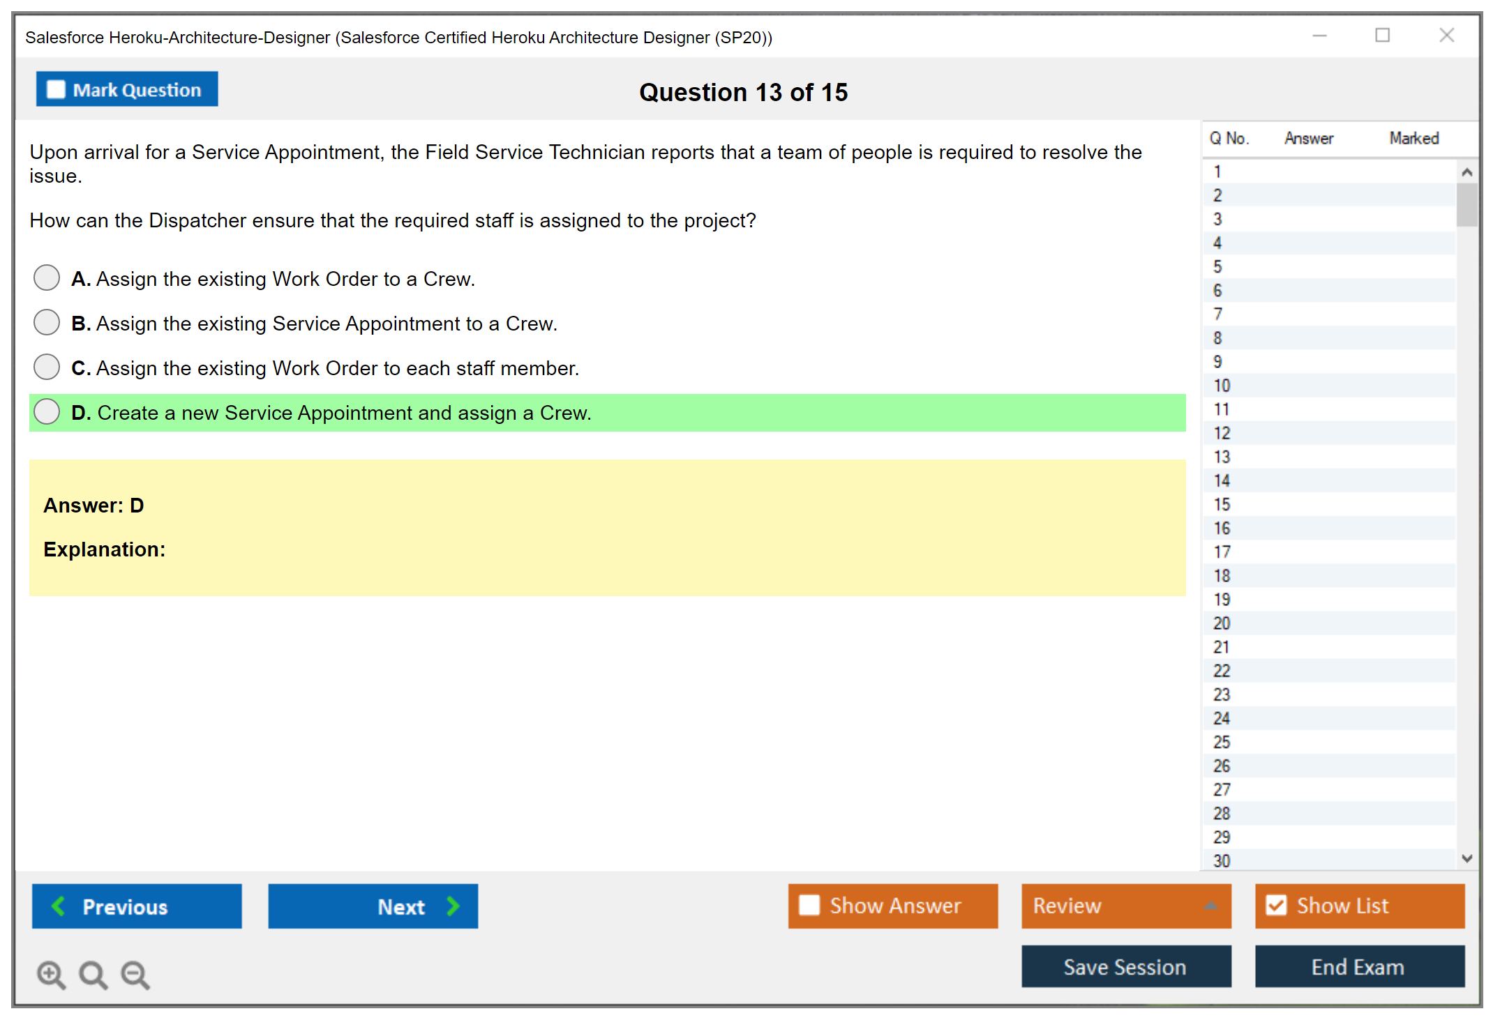Image resolution: width=1500 pixels, height=1025 pixels.
Task: Minimize the exam window
Action: pyautogui.click(x=1319, y=36)
